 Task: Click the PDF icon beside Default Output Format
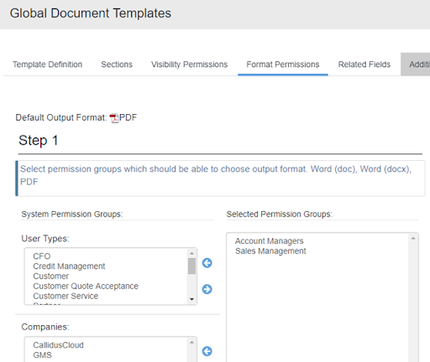point(114,118)
